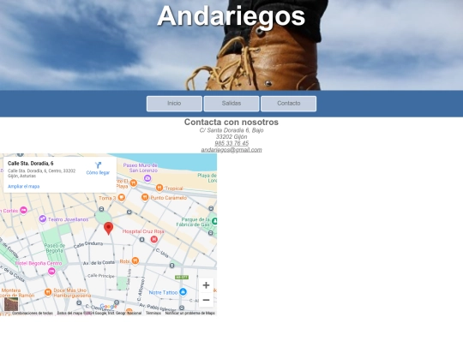Click the Robi restaurant marker
This screenshot has width=463, height=347.
point(135,260)
